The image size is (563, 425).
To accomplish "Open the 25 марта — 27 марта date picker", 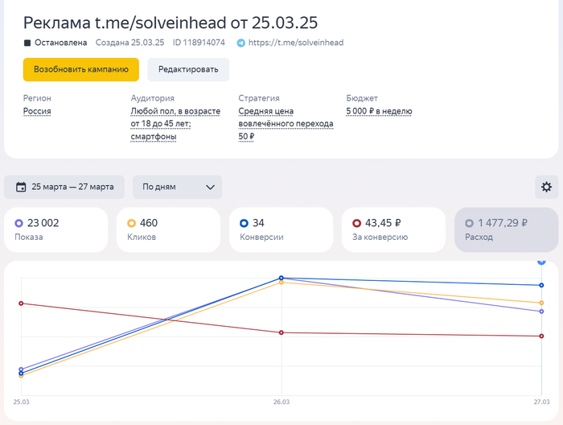I will pos(64,187).
